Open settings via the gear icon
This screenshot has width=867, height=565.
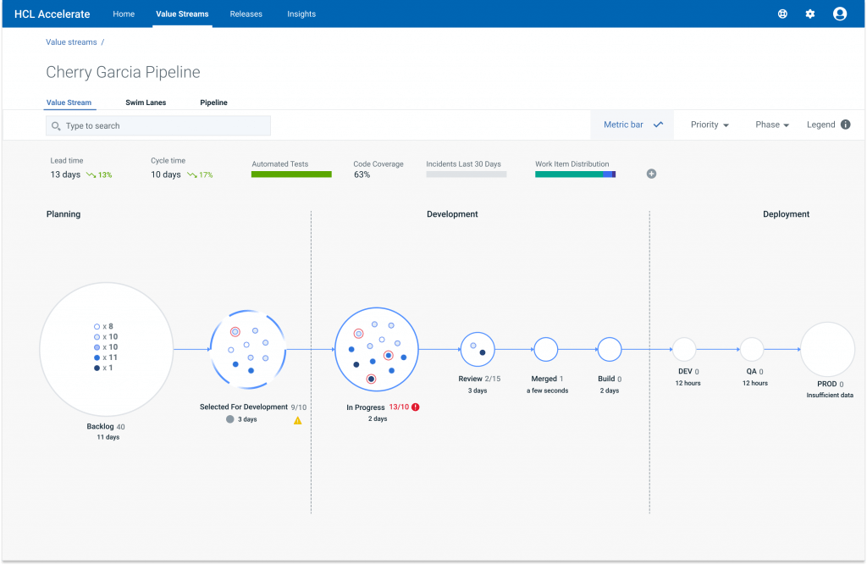[x=809, y=14]
